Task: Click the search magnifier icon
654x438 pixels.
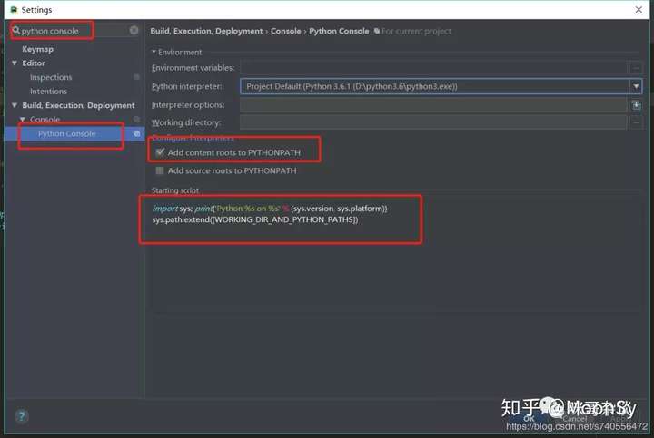Action: coord(15,31)
